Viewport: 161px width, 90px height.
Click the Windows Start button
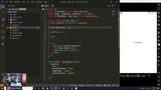[2, 88]
